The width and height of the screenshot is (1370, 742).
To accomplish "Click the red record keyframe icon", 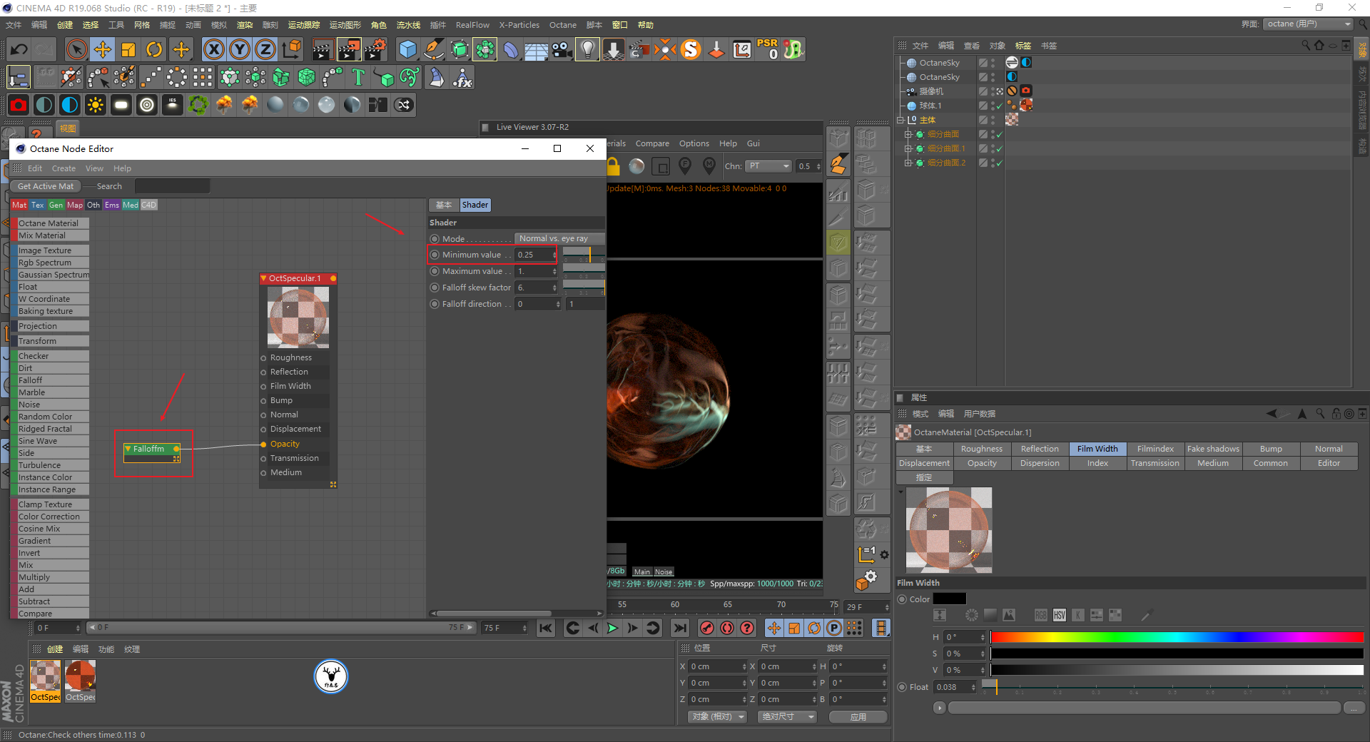I will point(707,628).
